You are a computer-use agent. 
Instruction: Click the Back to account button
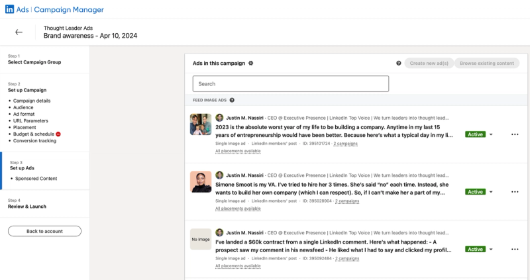click(x=44, y=232)
